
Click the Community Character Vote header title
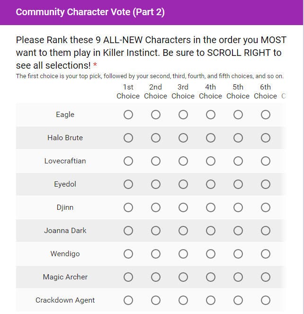tap(90, 12)
